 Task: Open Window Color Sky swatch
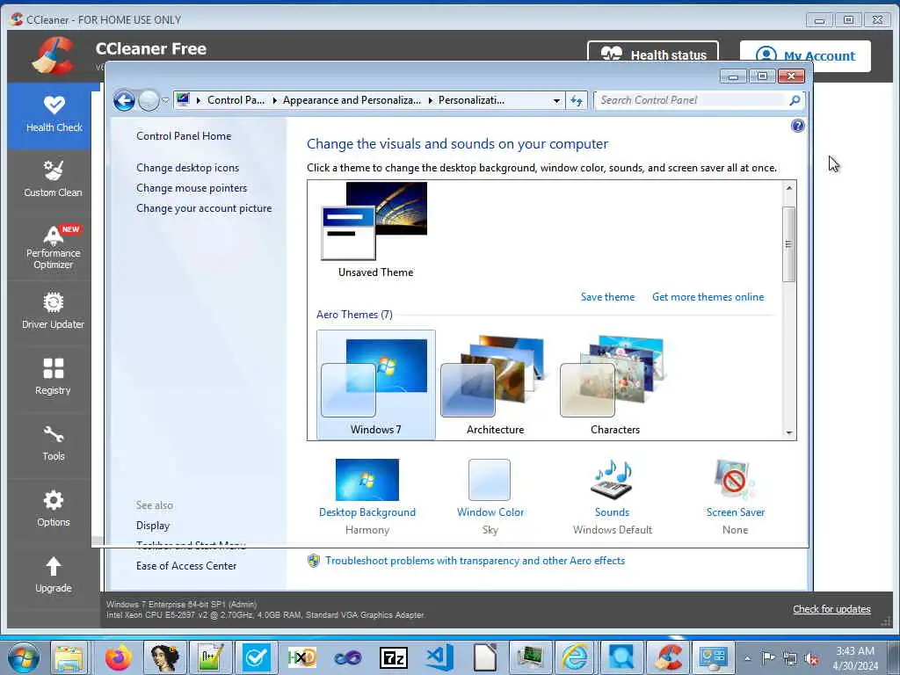tap(489, 480)
